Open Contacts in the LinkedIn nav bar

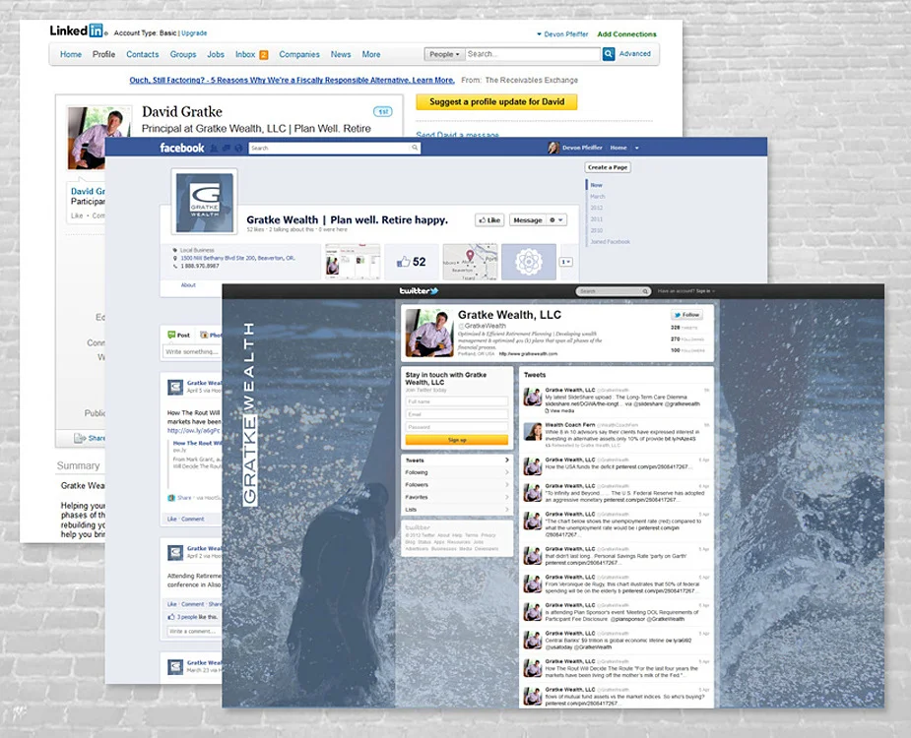point(143,54)
